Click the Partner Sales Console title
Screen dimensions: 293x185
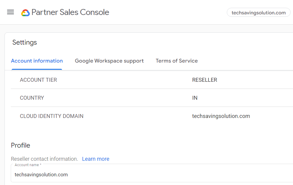[x=70, y=12]
